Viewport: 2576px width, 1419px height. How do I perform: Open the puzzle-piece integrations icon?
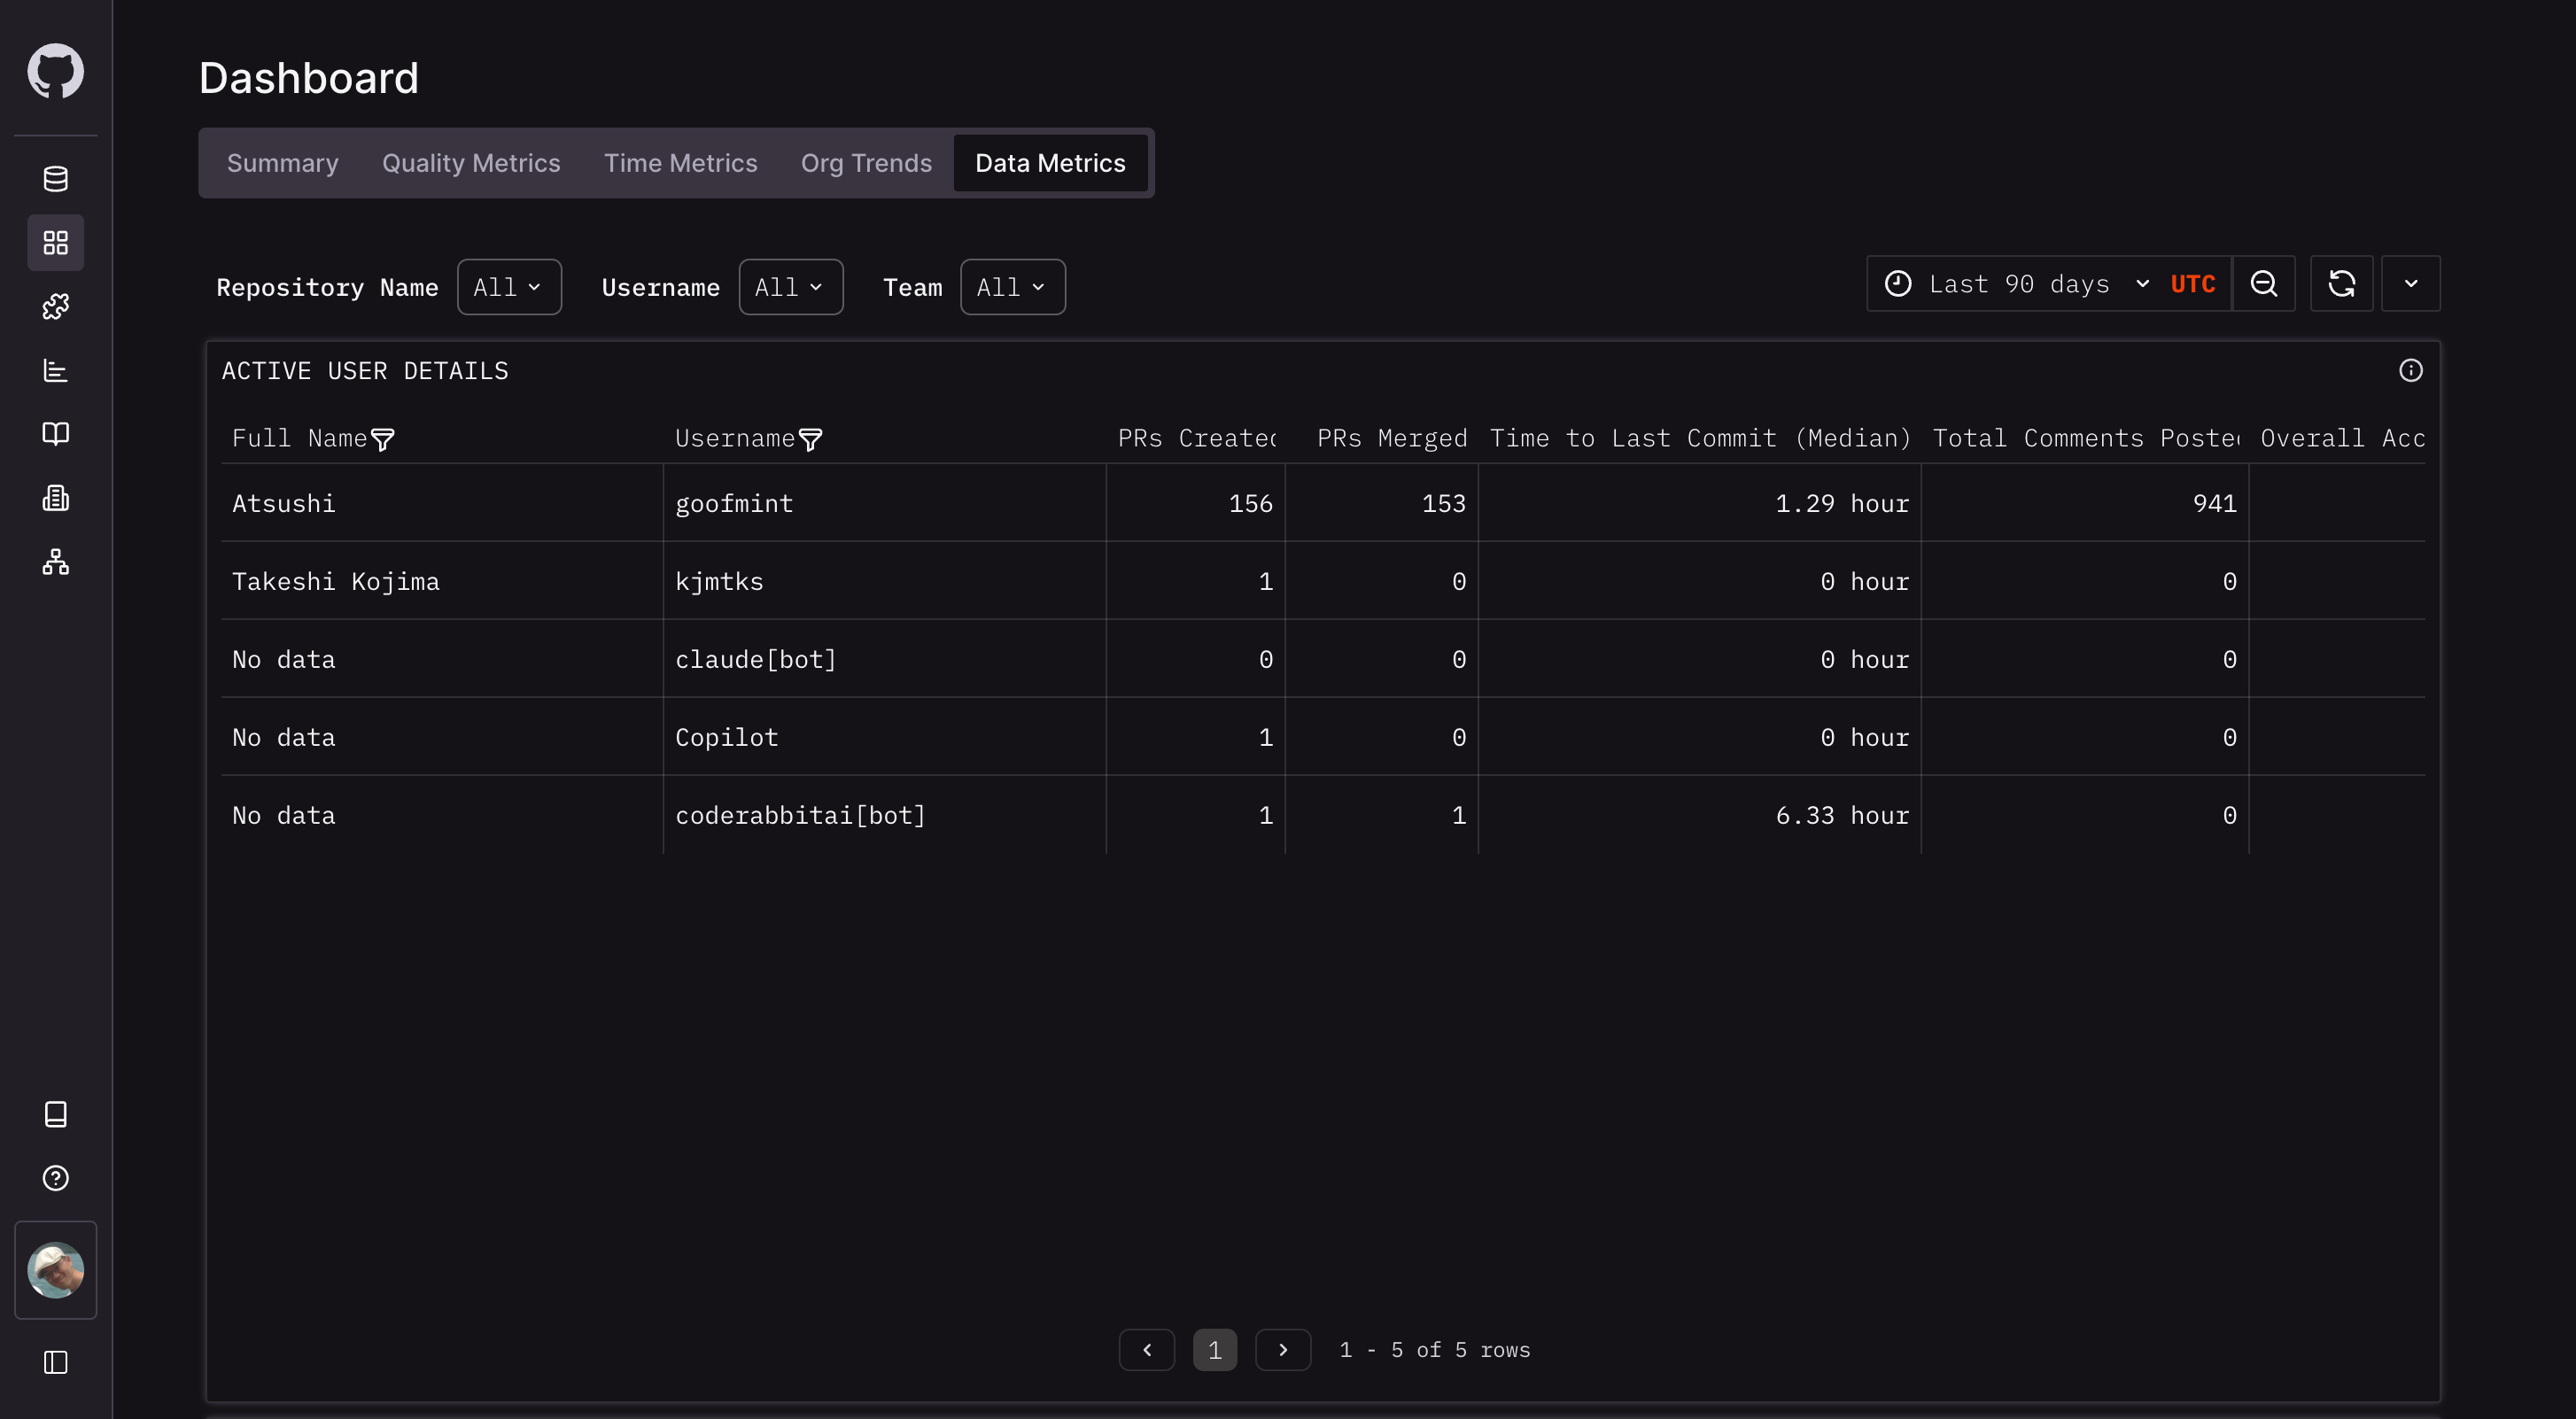(x=55, y=306)
